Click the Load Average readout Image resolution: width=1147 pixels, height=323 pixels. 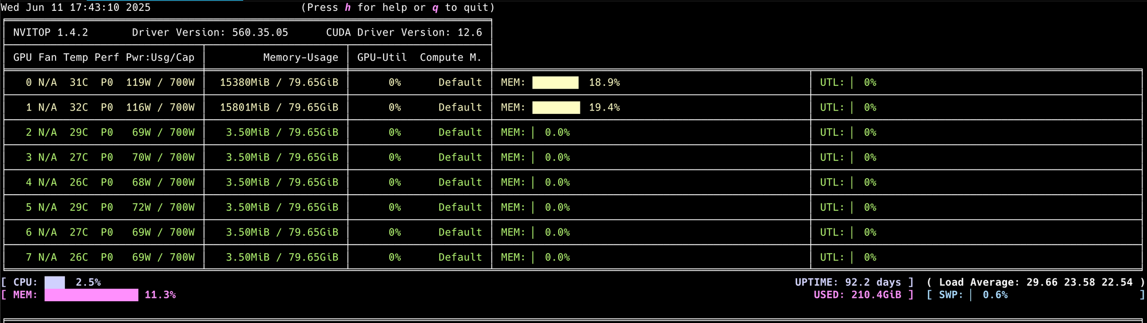pyautogui.click(x=1036, y=282)
